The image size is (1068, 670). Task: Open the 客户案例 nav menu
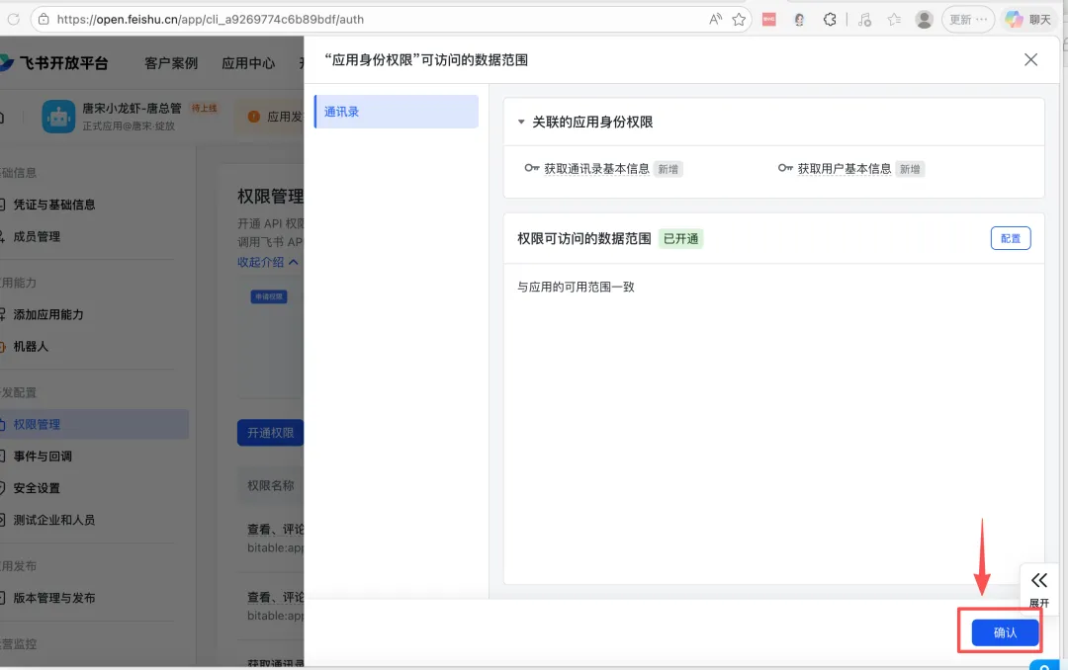[x=171, y=62]
